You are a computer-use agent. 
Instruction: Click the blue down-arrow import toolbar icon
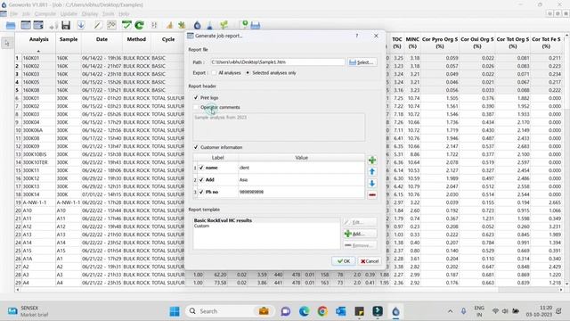[81, 25]
